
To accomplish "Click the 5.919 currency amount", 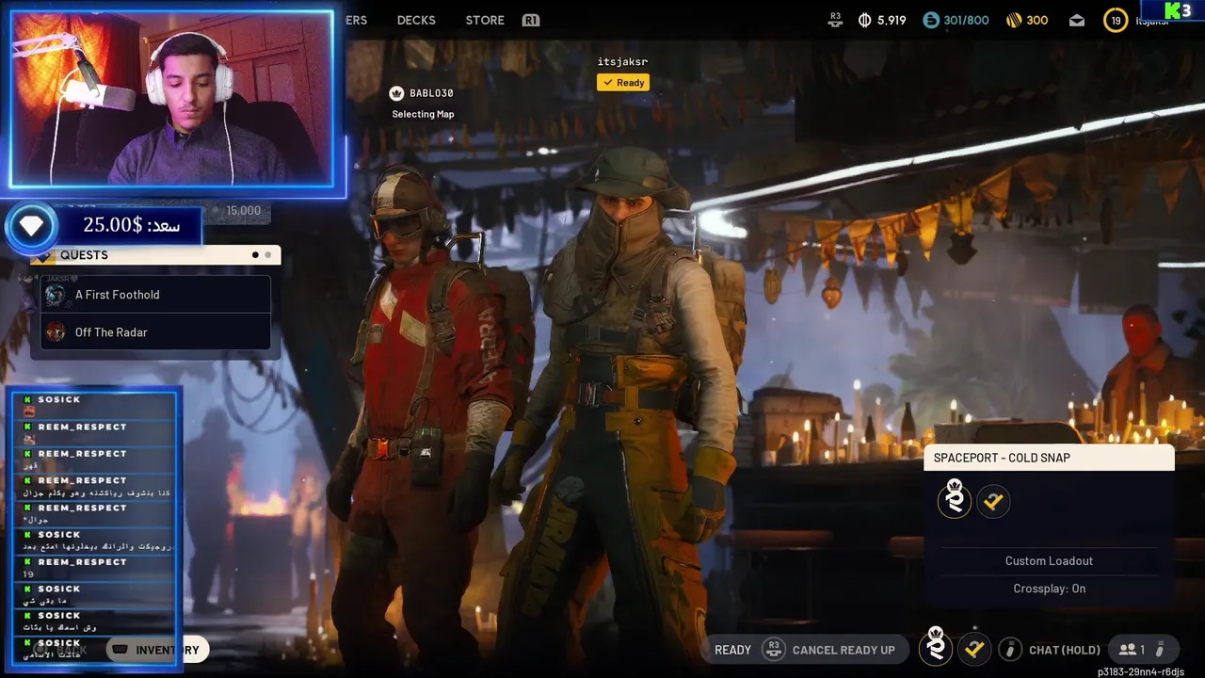I will pyautogui.click(x=891, y=20).
